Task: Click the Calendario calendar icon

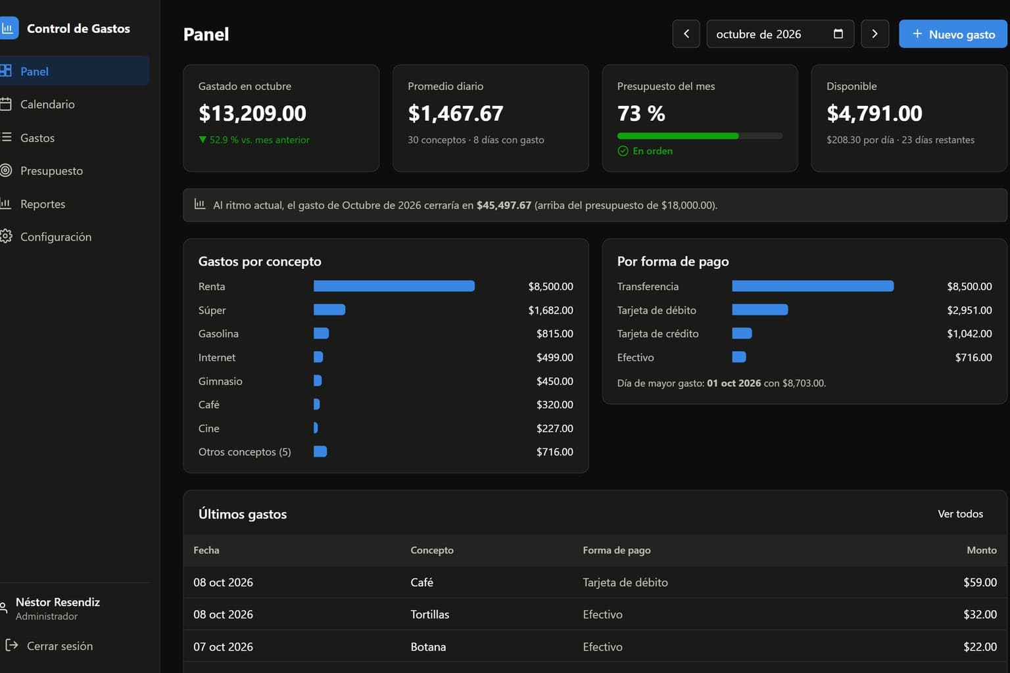Action: point(6,104)
